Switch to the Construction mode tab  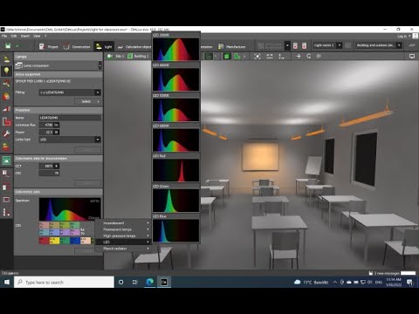(77, 46)
